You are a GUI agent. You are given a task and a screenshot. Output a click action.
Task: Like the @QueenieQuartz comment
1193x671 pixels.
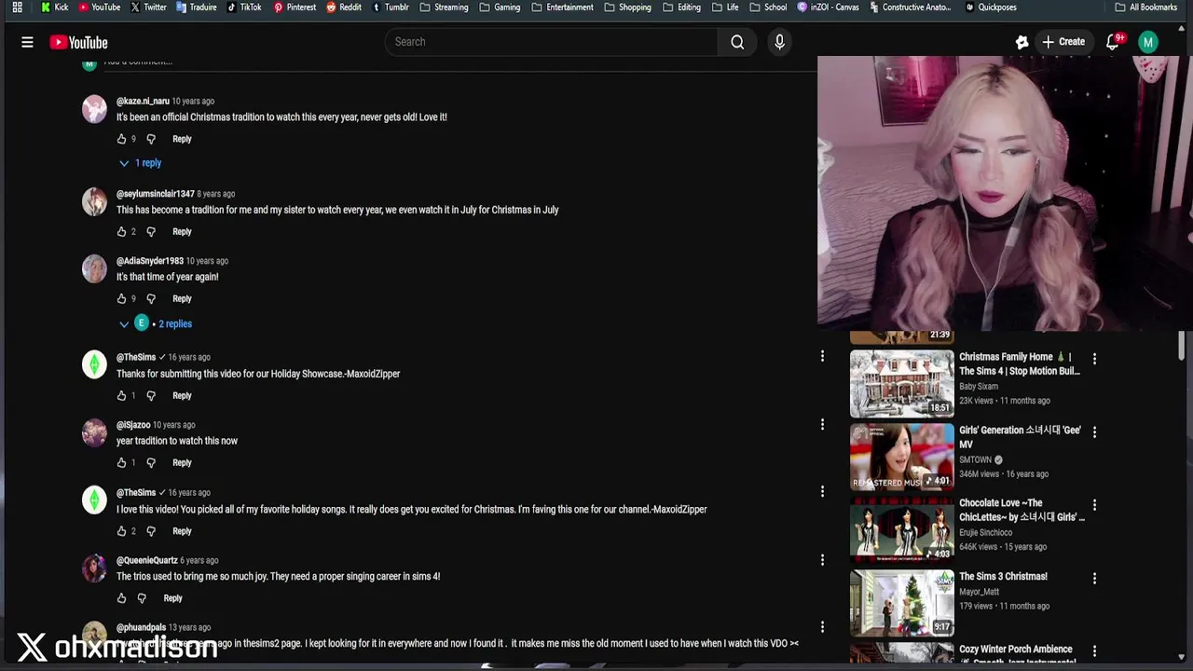pyautogui.click(x=121, y=598)
